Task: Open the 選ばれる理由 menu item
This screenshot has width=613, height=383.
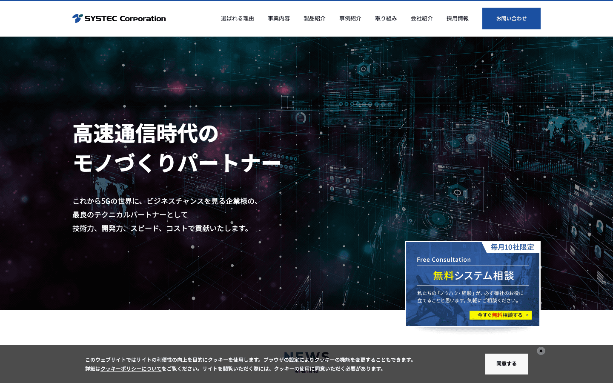Action: pyautogui.click(x=237, y=18)
